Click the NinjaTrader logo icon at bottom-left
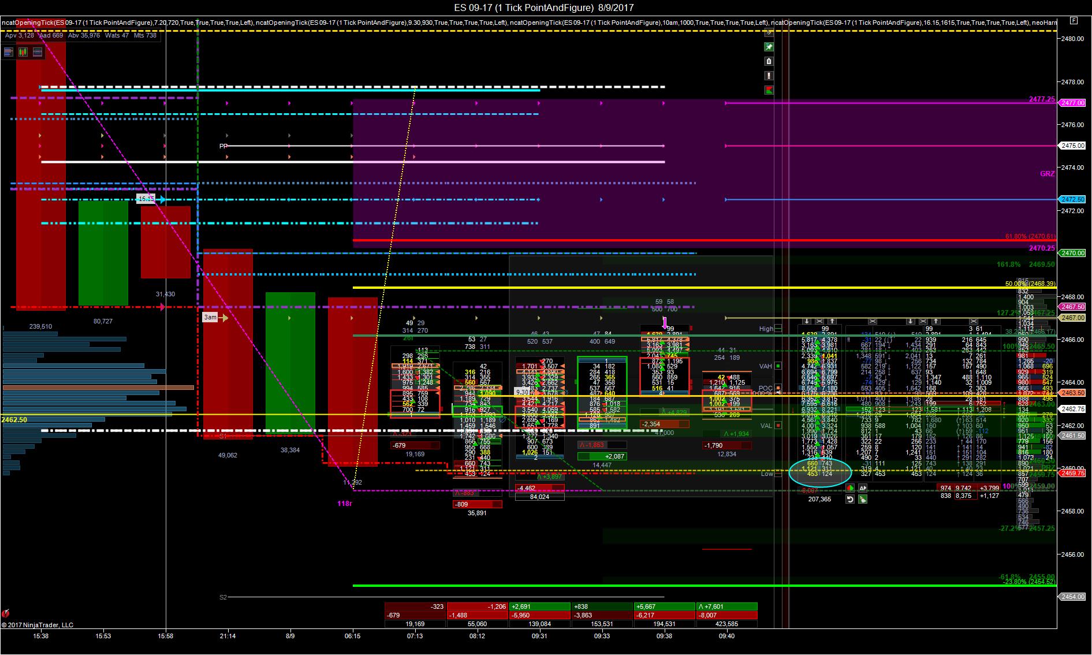 coord(6,613)
